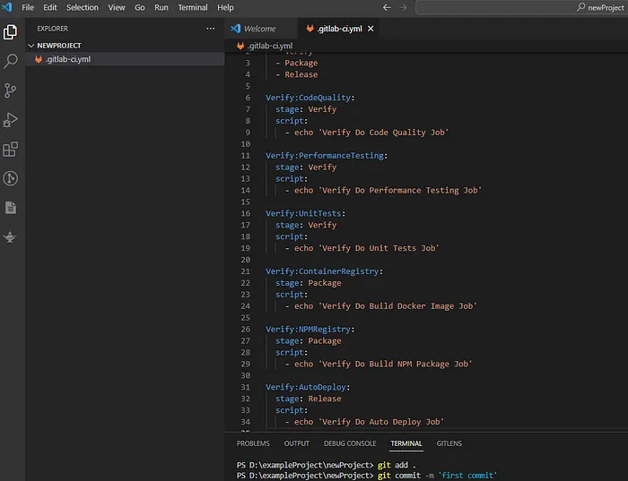Viewport: 628px width, 481px height.
Task: Open the Run and Debug view
Action: pyautogui.click(x=11, y=119)
